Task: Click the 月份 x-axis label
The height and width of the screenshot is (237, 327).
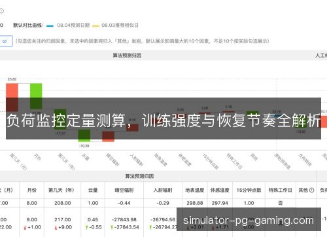Action: [38, 157]
